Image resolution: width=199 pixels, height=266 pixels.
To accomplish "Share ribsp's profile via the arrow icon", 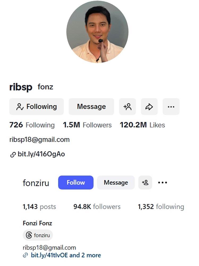I will (x=149, y=106).
